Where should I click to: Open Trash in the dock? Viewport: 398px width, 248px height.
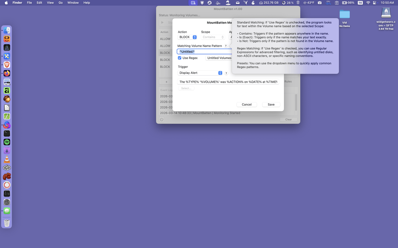point(7,222)
